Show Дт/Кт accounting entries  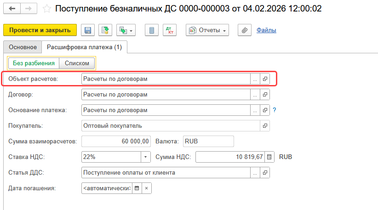[x=170, y=30]
